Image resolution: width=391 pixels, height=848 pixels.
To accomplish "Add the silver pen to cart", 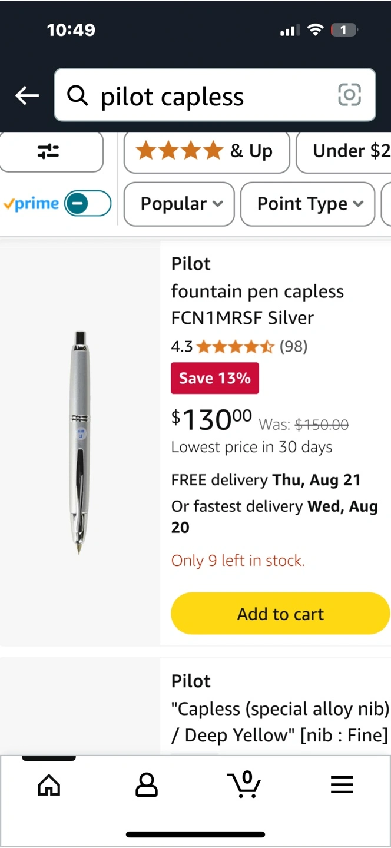I will click(x=280, y=614).
